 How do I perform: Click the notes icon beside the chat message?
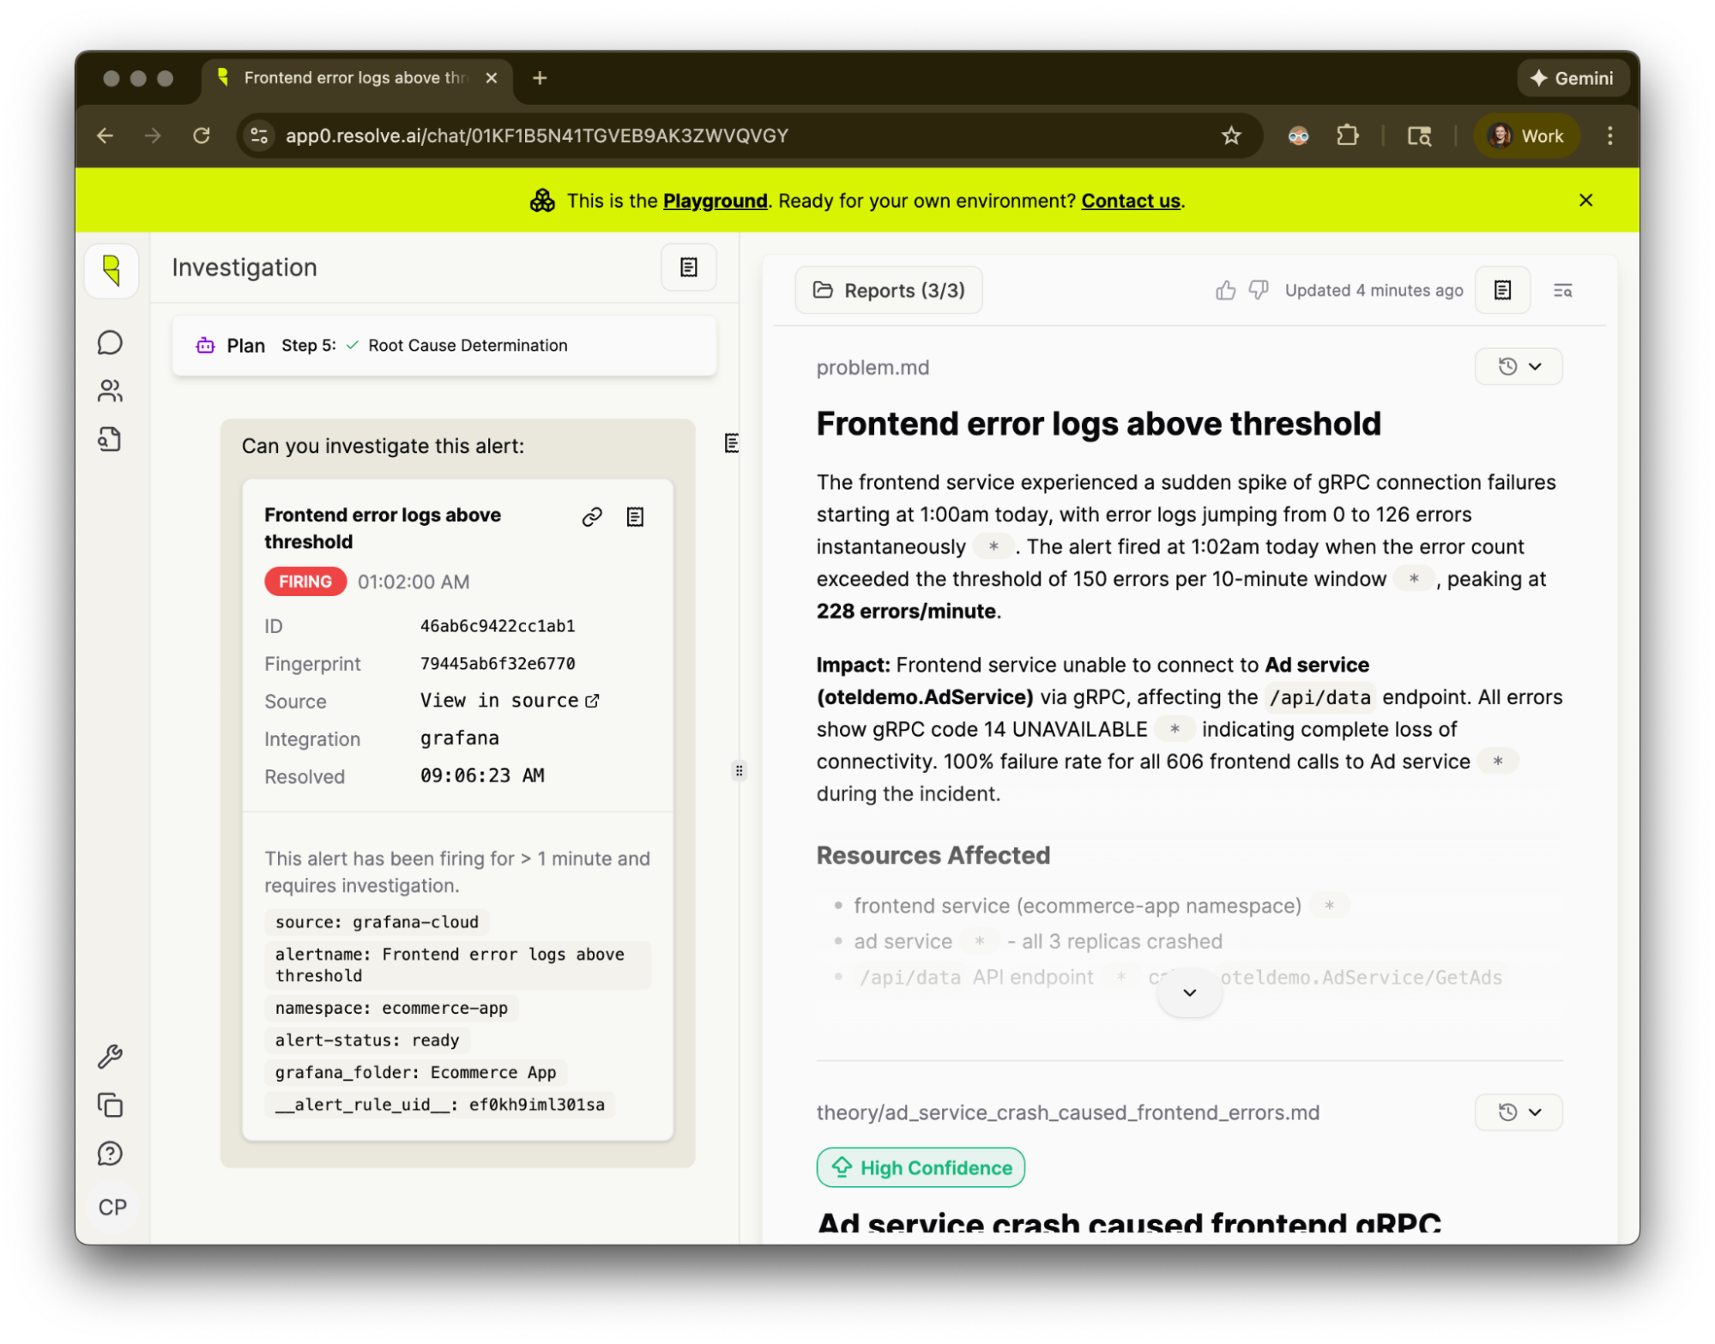731,443
